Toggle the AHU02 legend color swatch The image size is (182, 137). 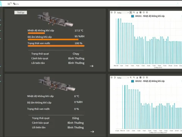click(132, 81)
